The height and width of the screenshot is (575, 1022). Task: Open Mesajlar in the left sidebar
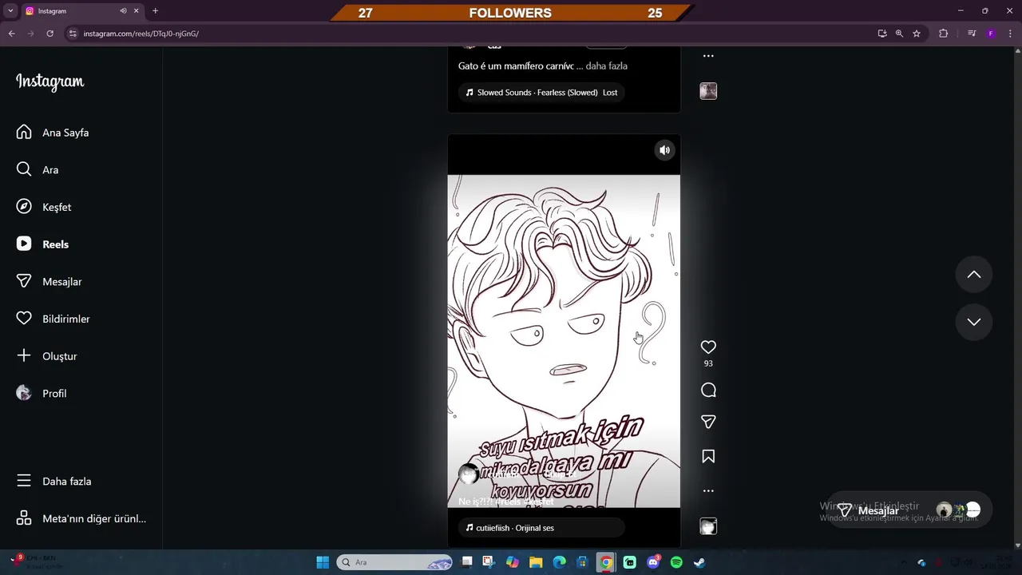[49, 281]
